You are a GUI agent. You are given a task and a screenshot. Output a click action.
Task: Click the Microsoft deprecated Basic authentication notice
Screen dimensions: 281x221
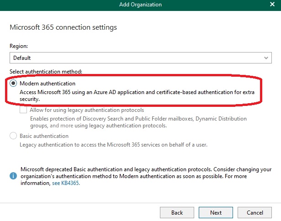(x=146, y=176)
